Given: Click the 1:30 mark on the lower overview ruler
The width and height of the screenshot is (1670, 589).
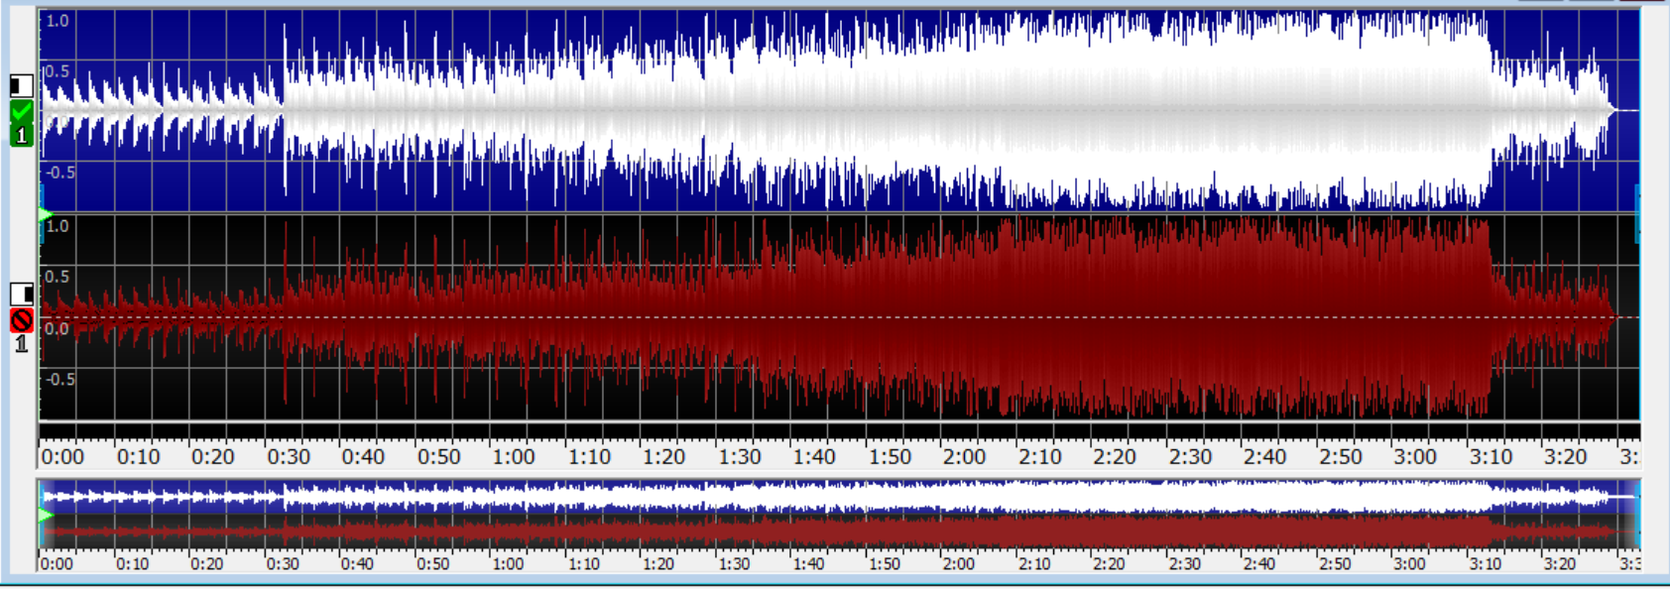Looking at the screenshot, I should pyautogui.click(x=734, y=564).
